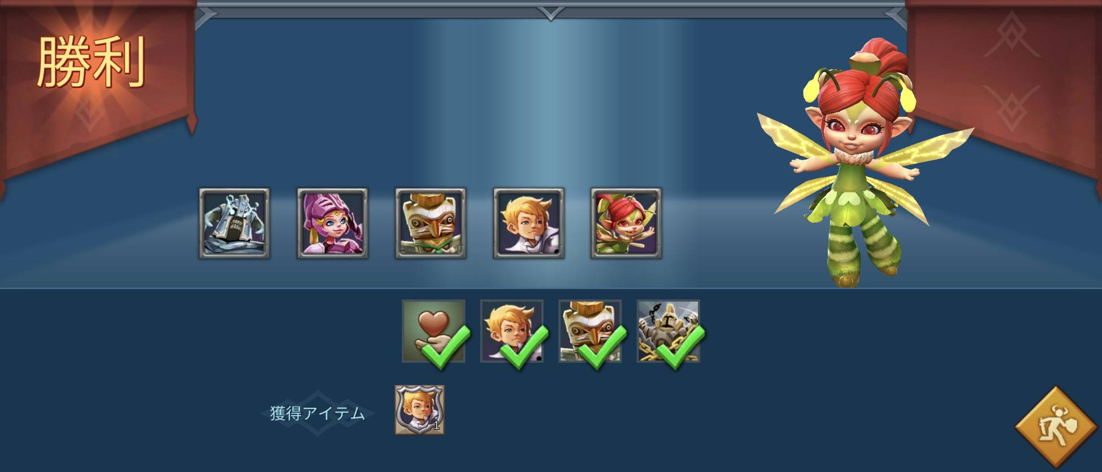View the blond boy objective with checkmark
This screenshot has width=1102, height=472.
pyautogui.click(x=512, y=331)
